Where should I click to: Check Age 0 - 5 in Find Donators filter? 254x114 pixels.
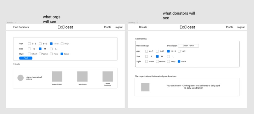click(x=29, y=44)
